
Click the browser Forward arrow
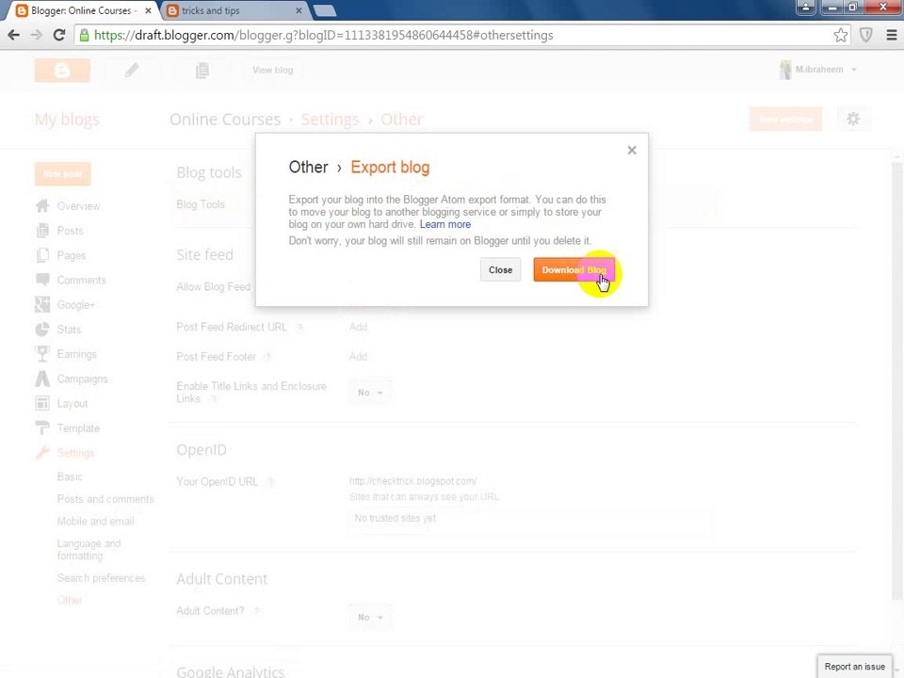click(37, 35)
